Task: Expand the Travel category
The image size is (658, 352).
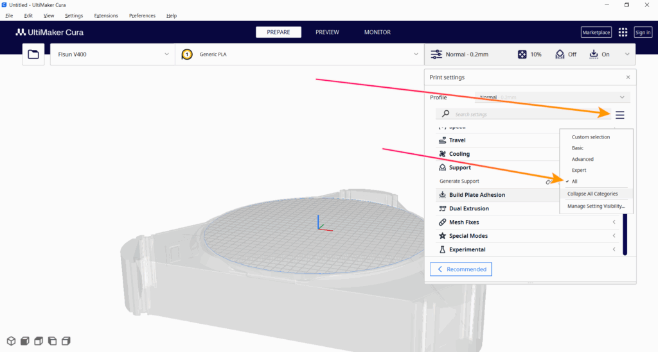Action: click(498, 140)
